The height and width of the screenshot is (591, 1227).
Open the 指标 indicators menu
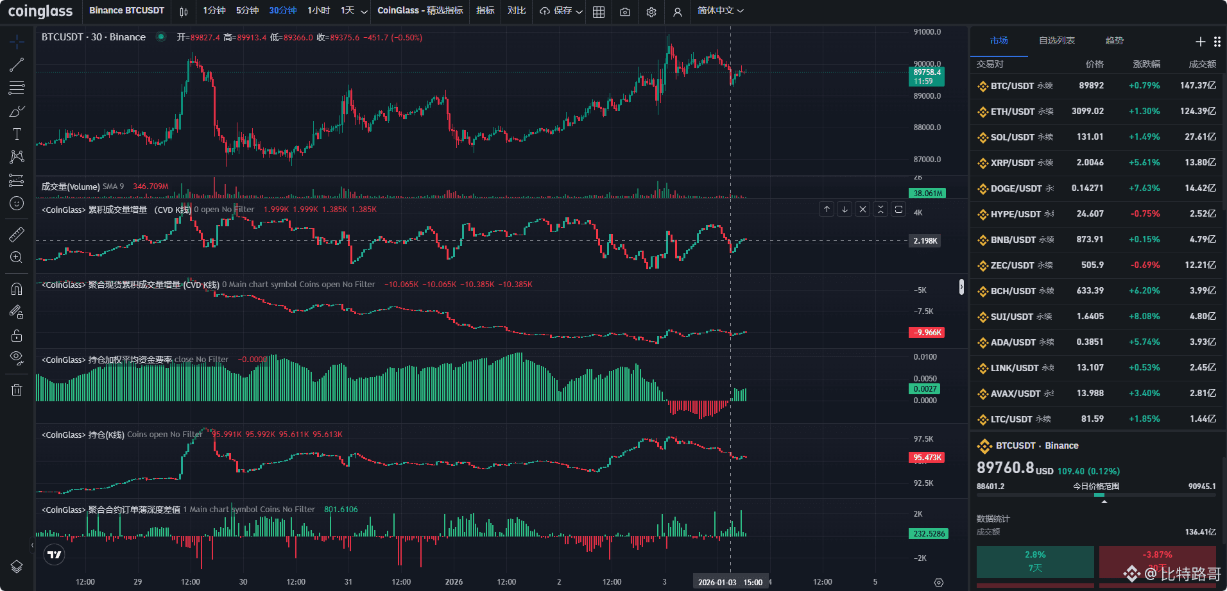coord(485,11)
